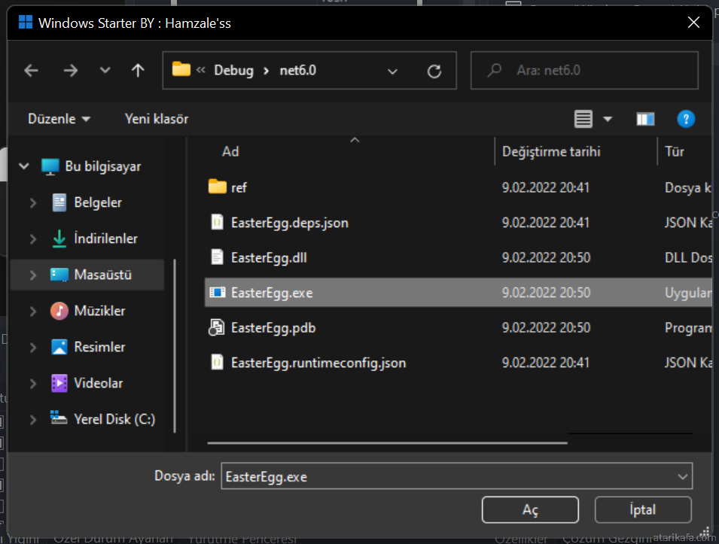This screenshot has width=719, height=544.
Task: Expand the Masaüstü folder node
Action: 33,275
